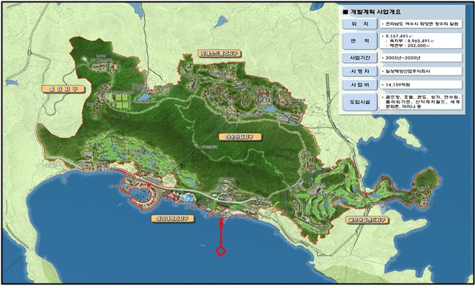475x288 pixels.
Task: Select the 시행자 label button
Action: point(360,71)
